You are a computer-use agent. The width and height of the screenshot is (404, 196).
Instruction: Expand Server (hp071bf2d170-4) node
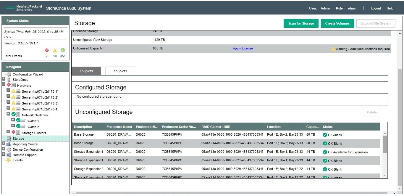pyautogui.click(x=8, y=108)
